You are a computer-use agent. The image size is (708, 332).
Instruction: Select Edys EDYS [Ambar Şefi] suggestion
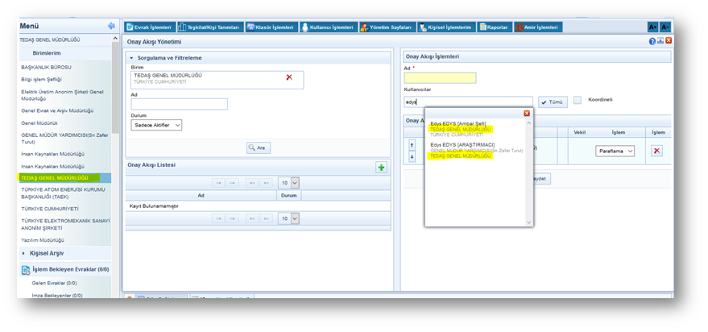[458, 123]
